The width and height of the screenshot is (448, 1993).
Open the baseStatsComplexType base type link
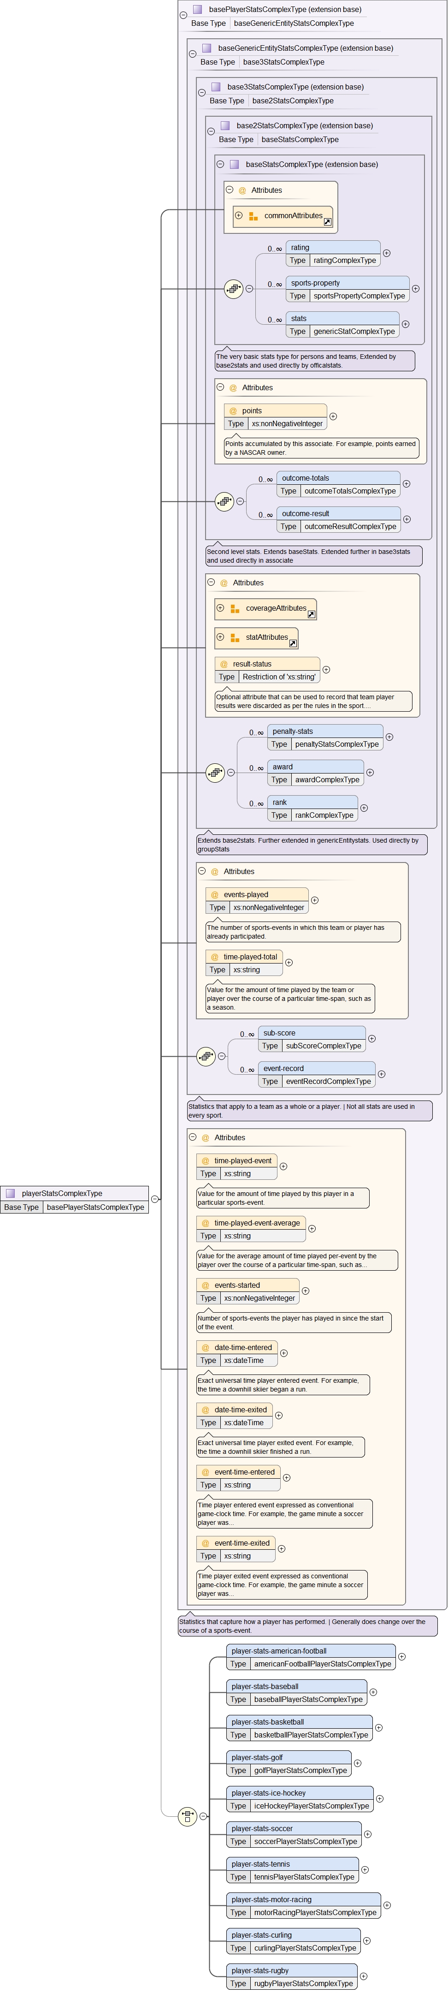click(x=300, y=139)
